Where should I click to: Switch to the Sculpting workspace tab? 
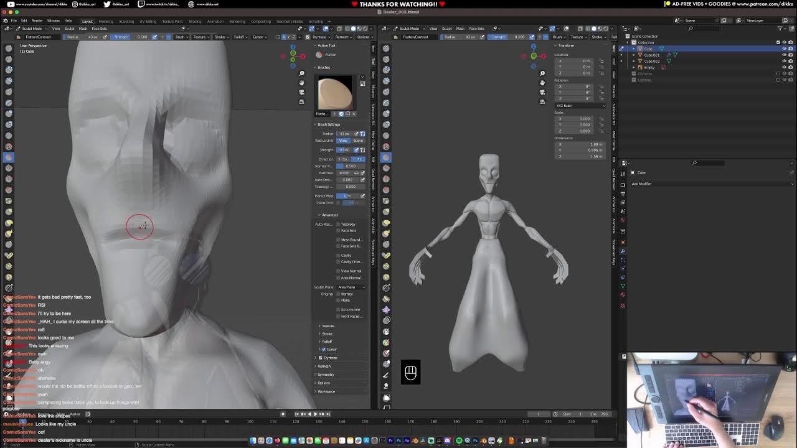point(126,21)
